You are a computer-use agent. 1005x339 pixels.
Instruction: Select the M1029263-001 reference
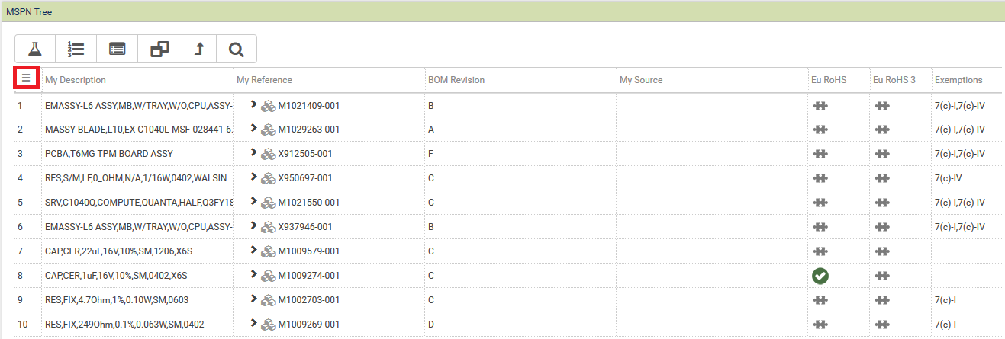coord(308,130)
